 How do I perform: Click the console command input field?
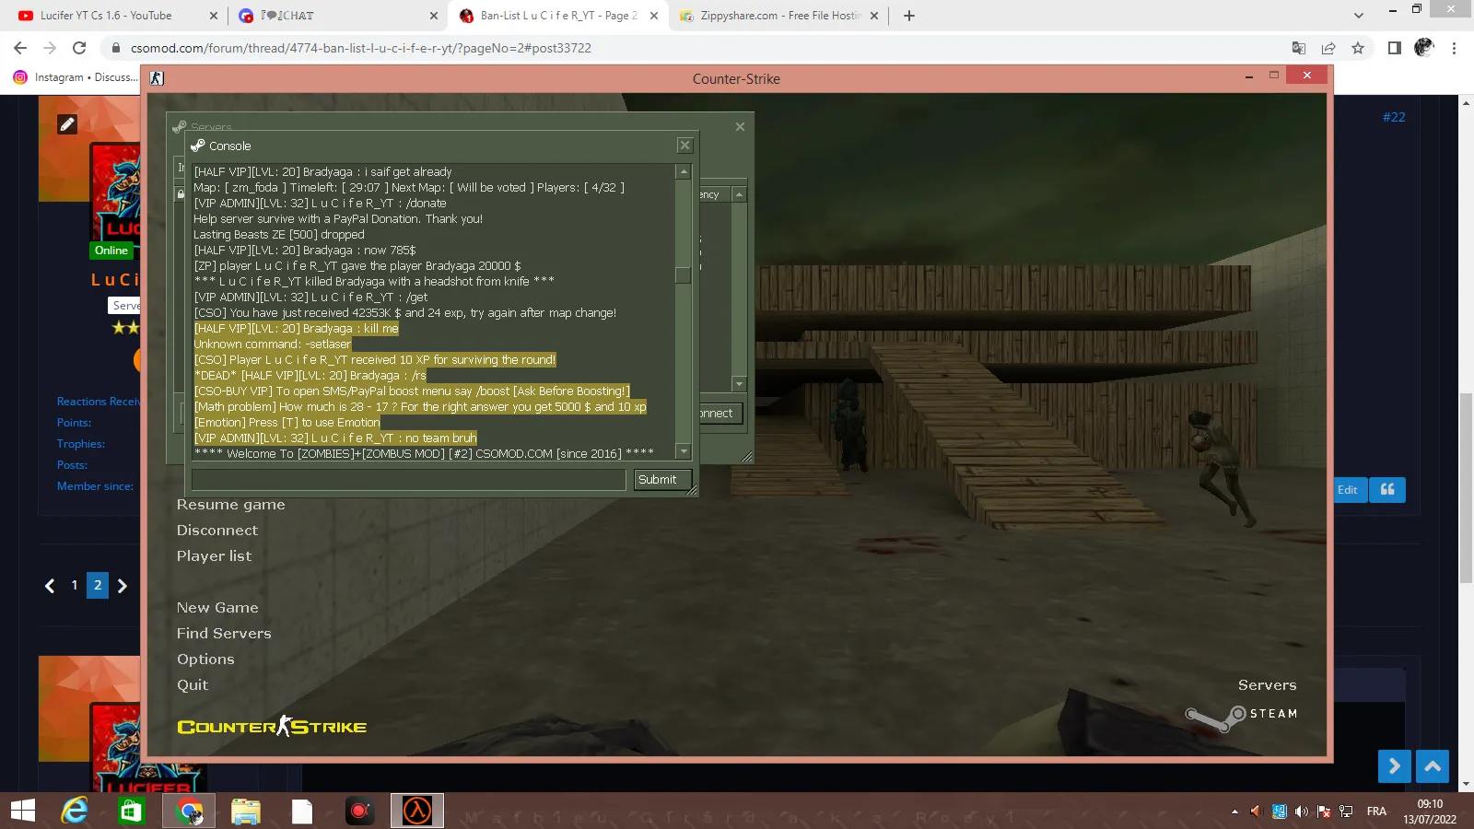pos(408,480)
